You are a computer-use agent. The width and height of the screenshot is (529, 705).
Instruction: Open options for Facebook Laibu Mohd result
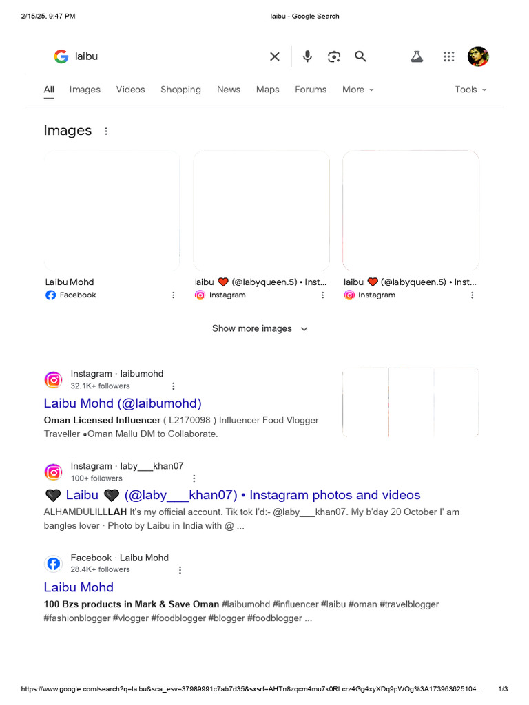180,570
